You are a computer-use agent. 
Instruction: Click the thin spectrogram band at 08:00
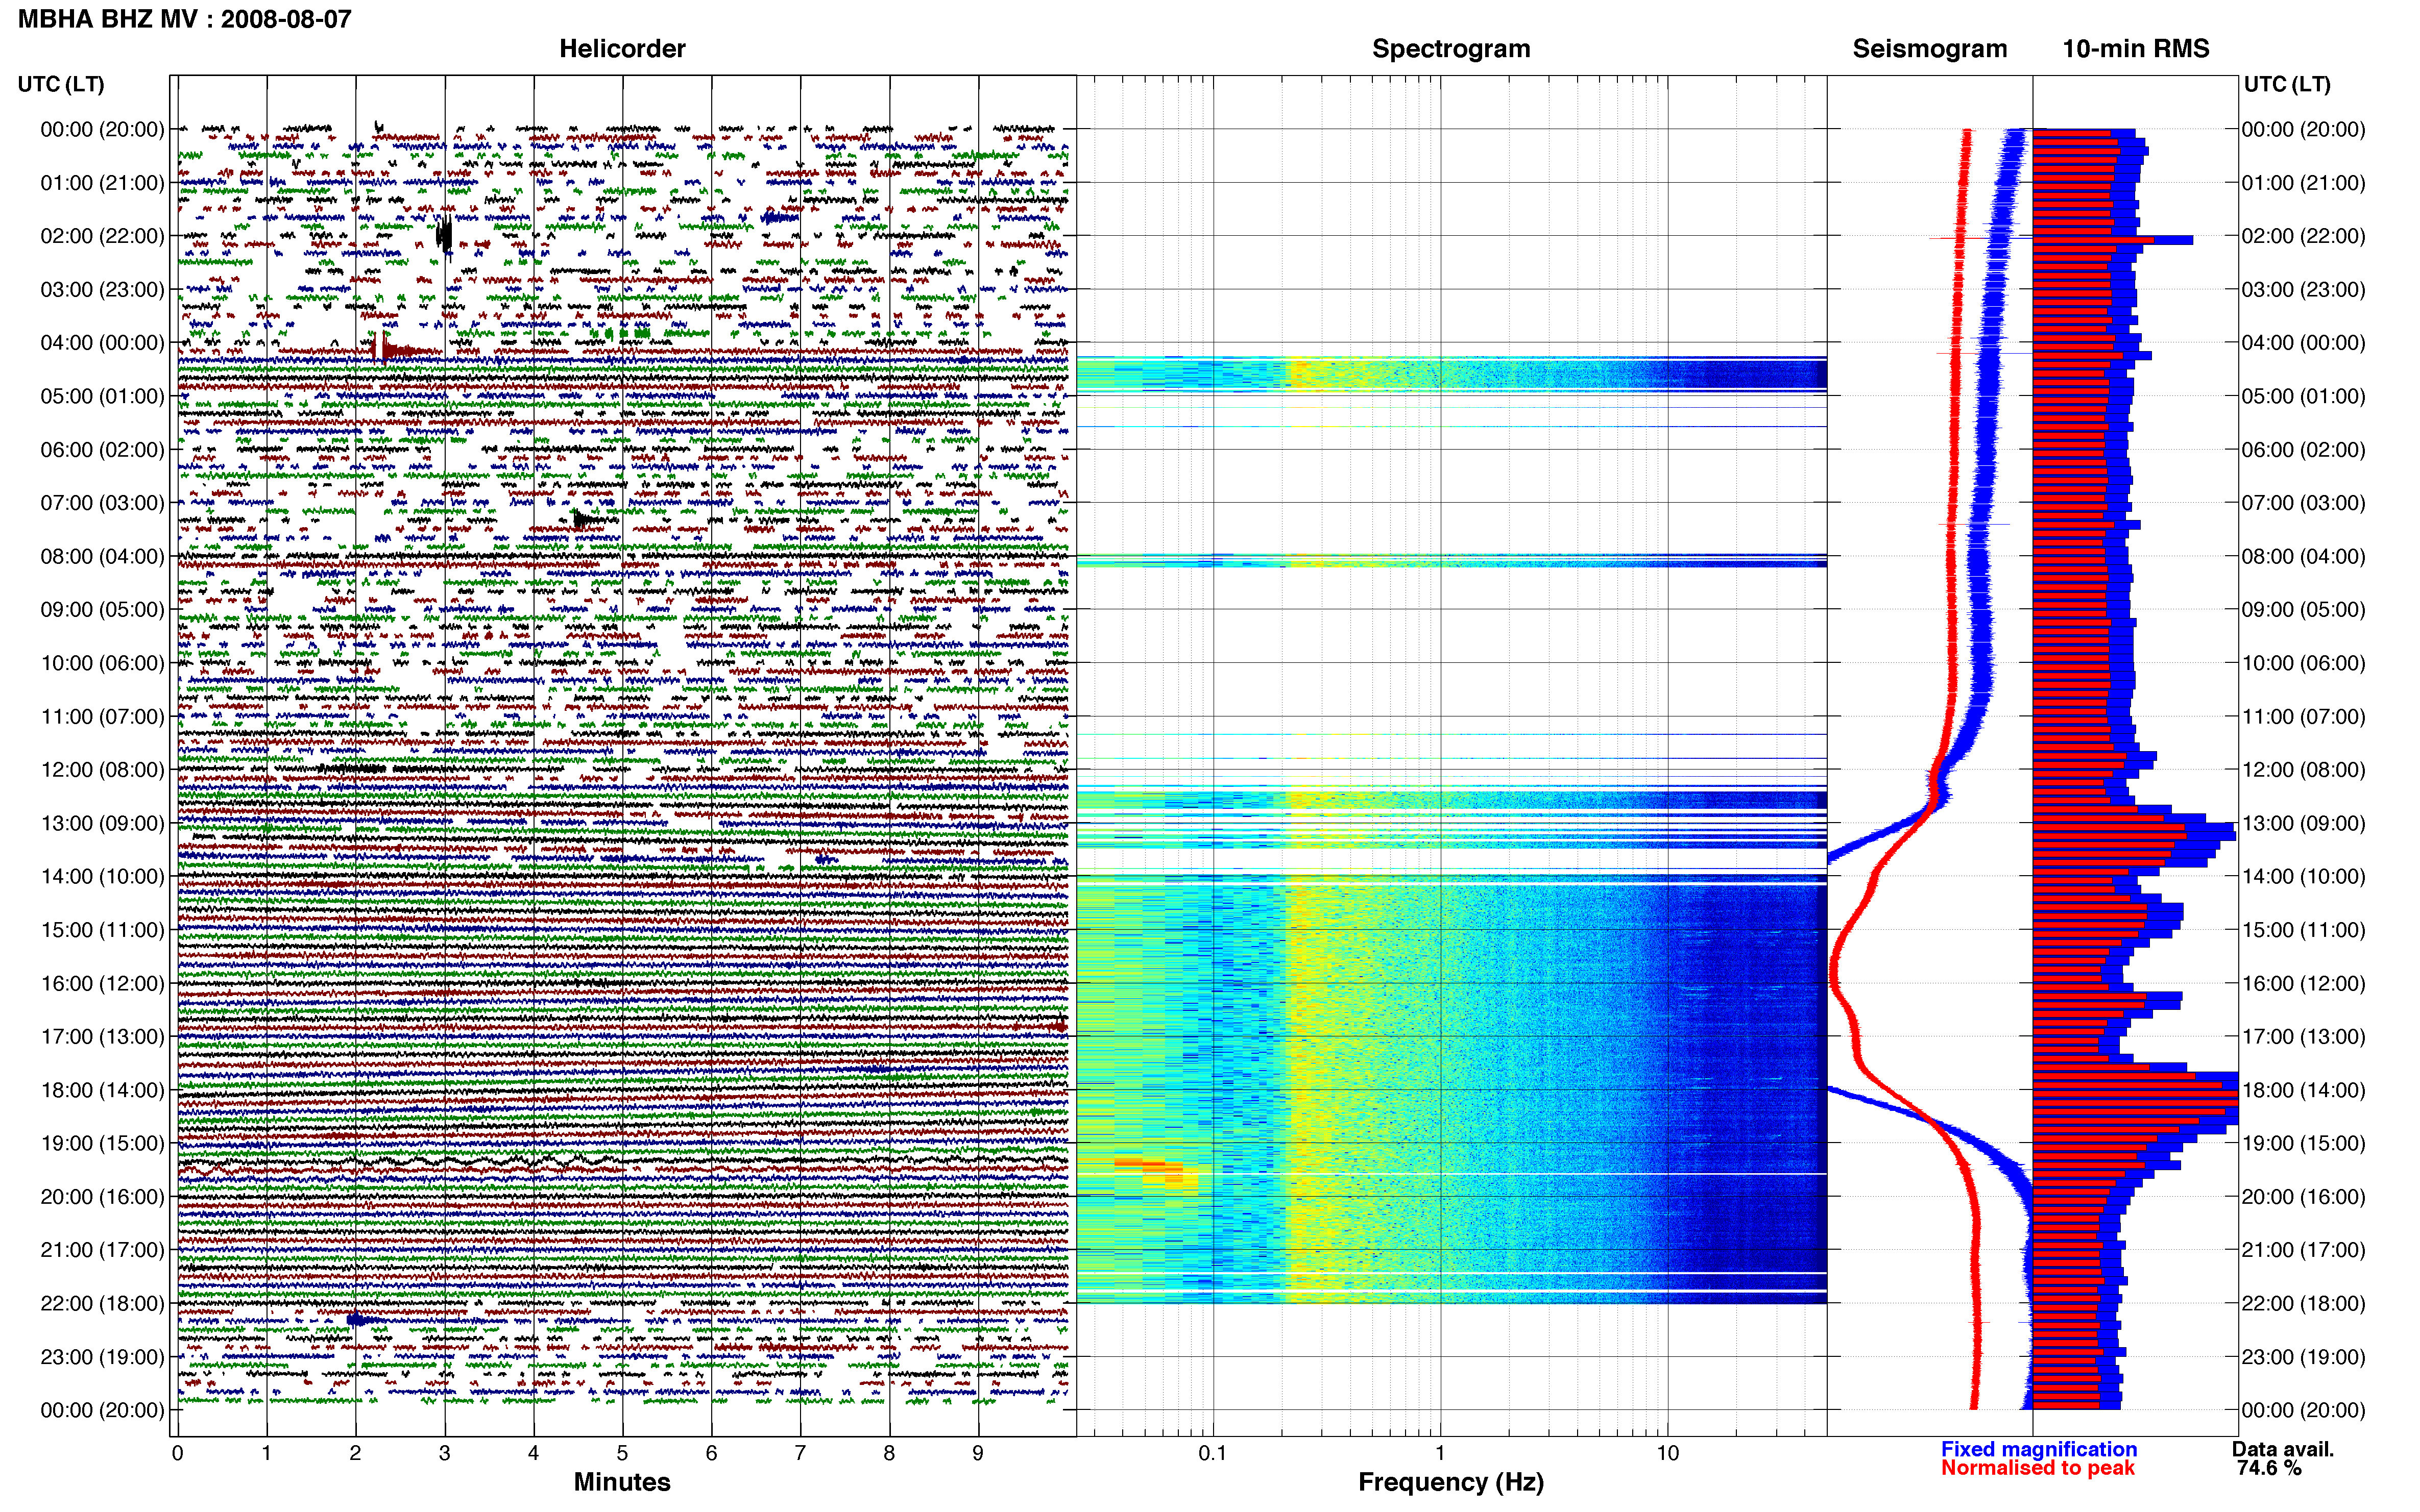[1450, 561]
